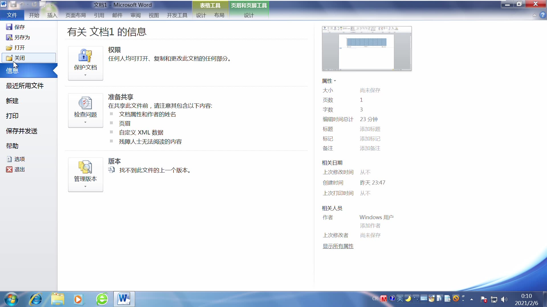The image size is (547, 307).
Task: Open the Print page
Action: tap(12, 116)
